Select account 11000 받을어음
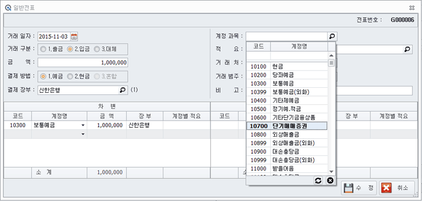Image resolution: width=422 pixels, height=201 pixels. [x=287, y=168]
